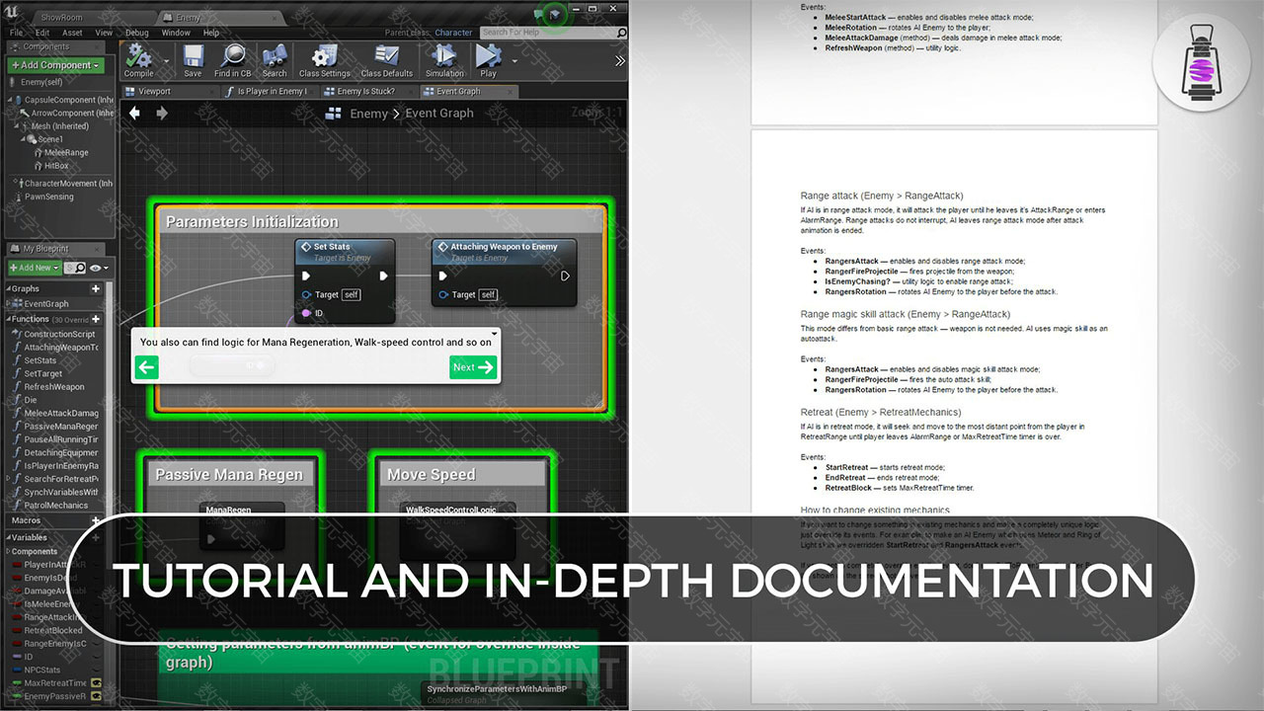Click the graph forward navigation arrow
This screenshot has height=711, width=1264.
(162, 113)
